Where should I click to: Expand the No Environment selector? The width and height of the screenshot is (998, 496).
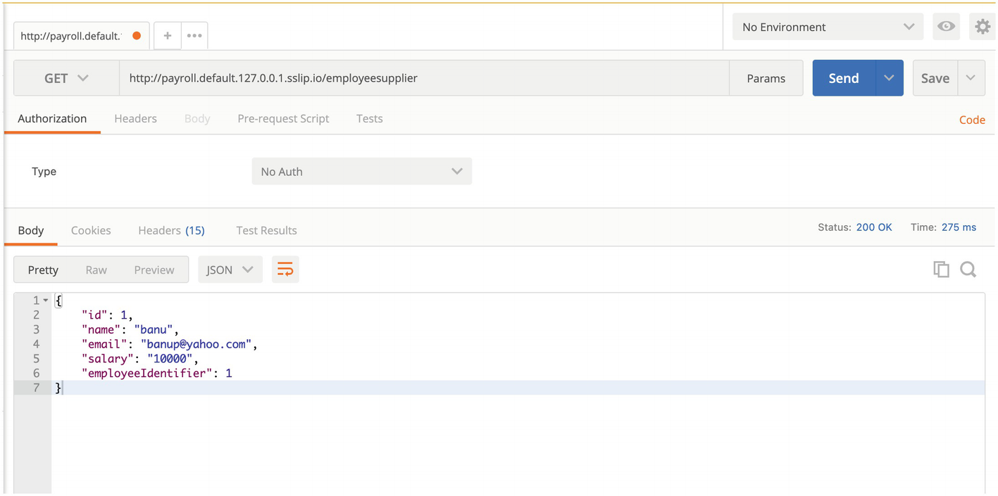[827, 27]
